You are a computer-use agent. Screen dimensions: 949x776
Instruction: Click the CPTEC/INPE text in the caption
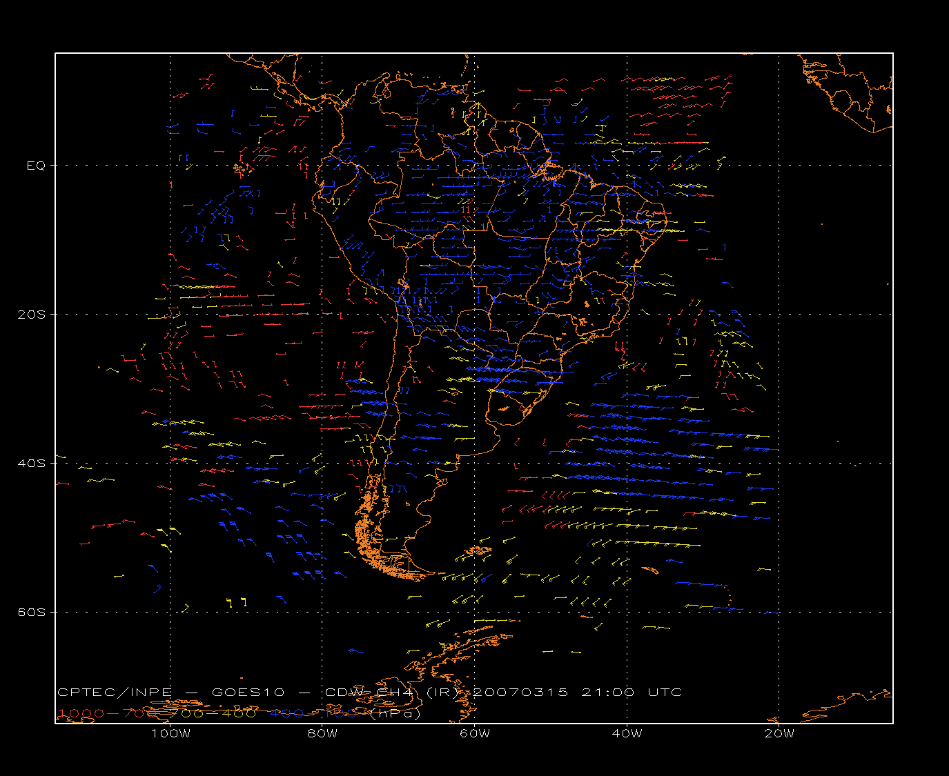click(x=115, y=693)
